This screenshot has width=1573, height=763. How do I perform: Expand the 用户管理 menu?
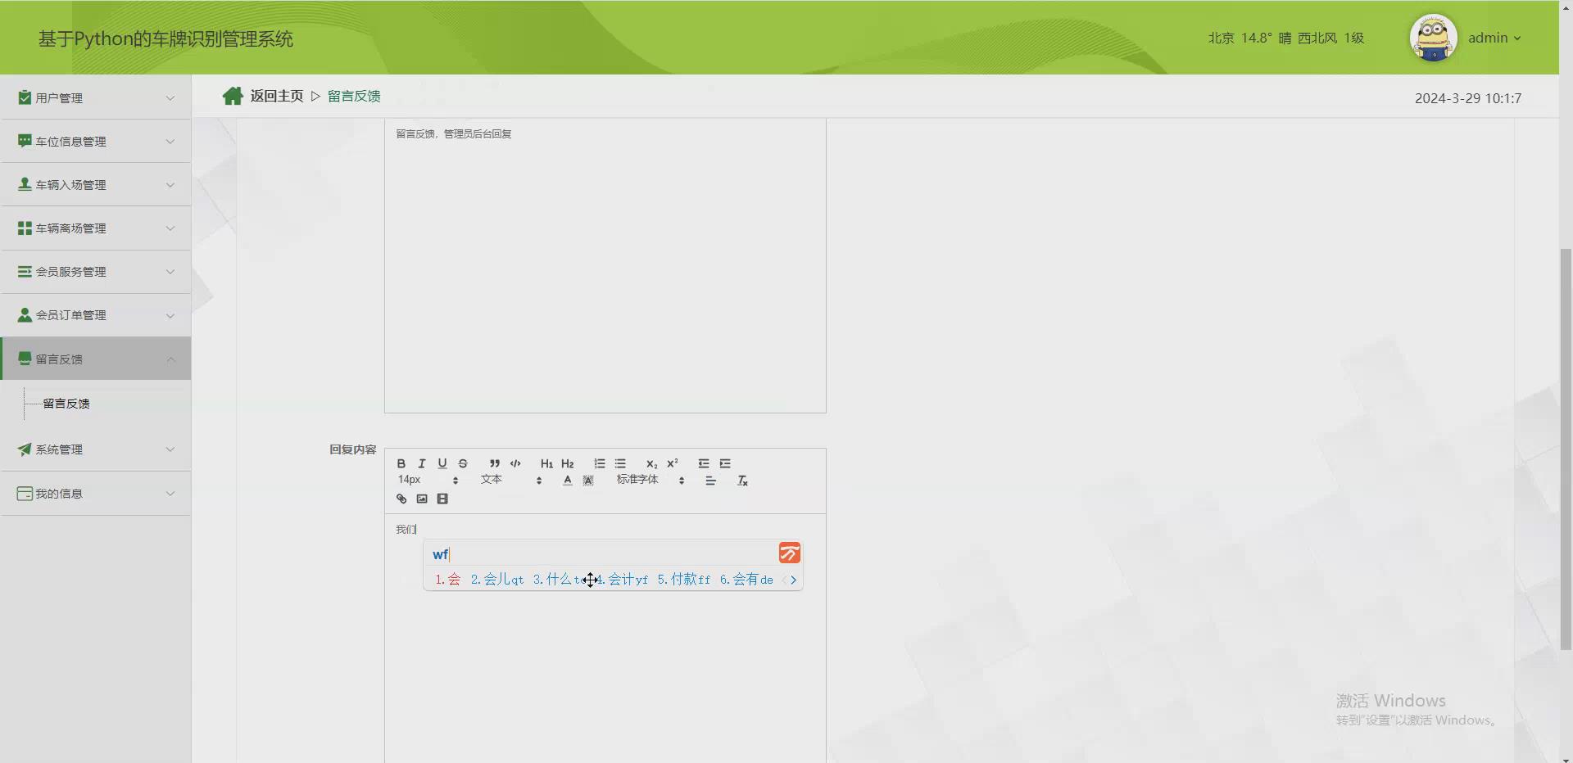pos(96,97)
